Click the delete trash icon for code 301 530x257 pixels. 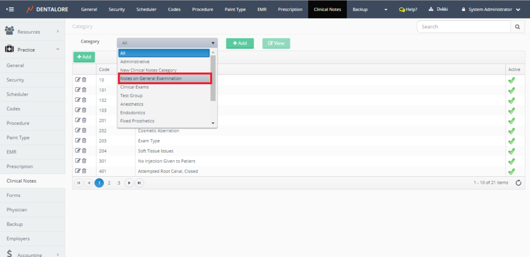84,161
